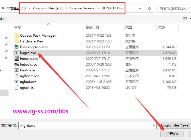Select the ugflexlm.log text document icon
Screen dimensions: 191x140
pyautogui.click(x=16, y=76)
